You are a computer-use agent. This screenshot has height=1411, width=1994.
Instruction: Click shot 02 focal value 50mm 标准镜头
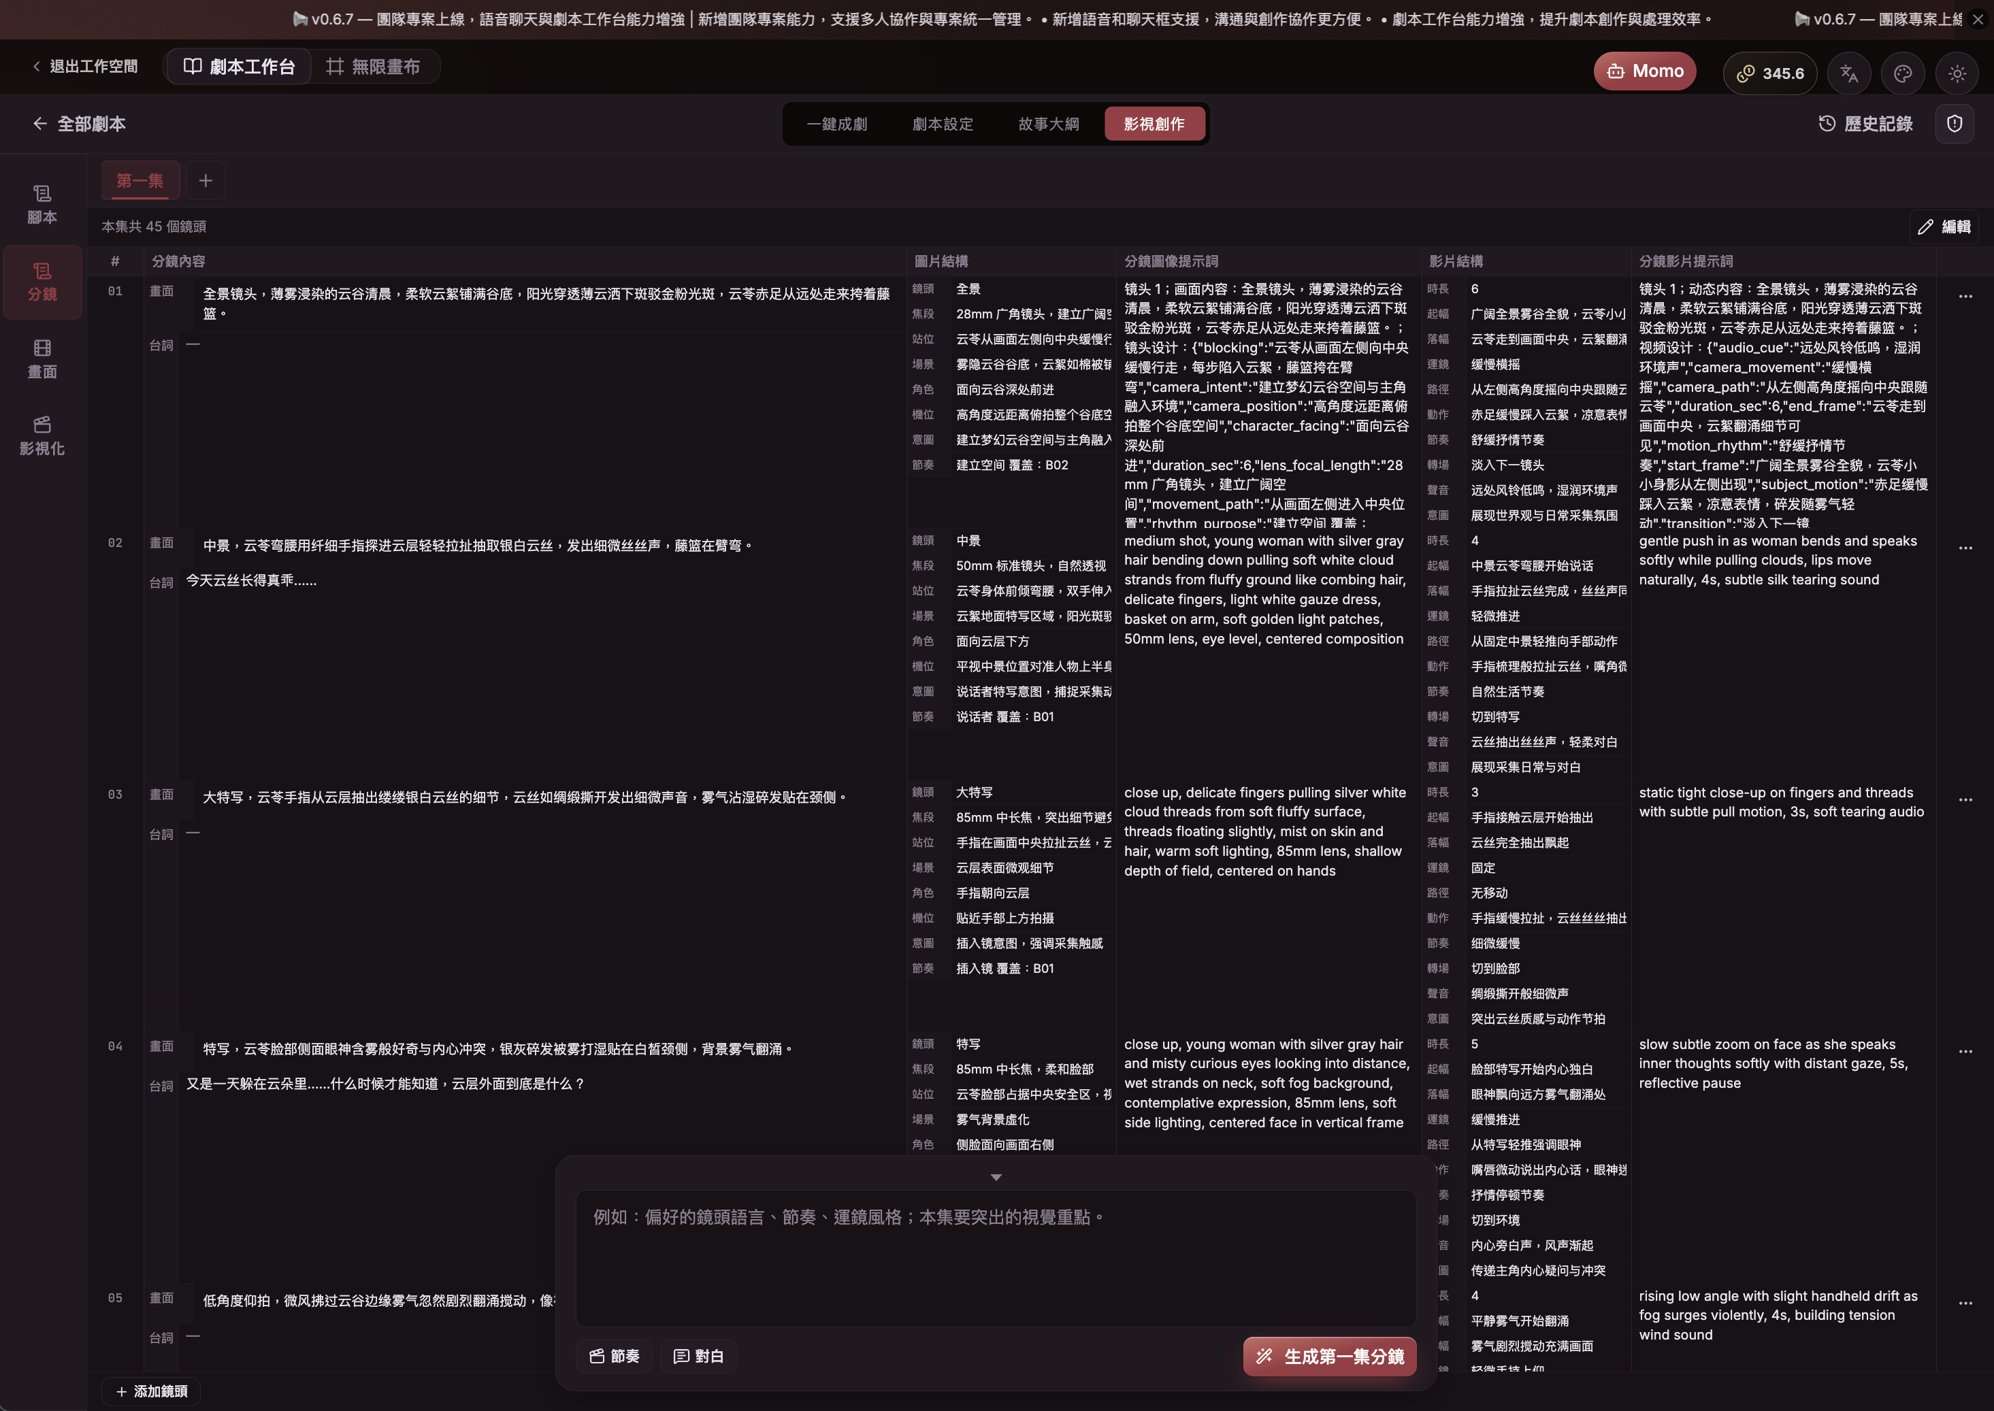(x=1031, y=567)
